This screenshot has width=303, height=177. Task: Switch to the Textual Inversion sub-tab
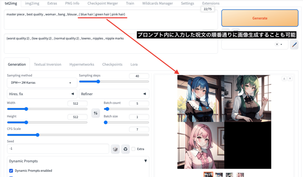pos(48,64)
